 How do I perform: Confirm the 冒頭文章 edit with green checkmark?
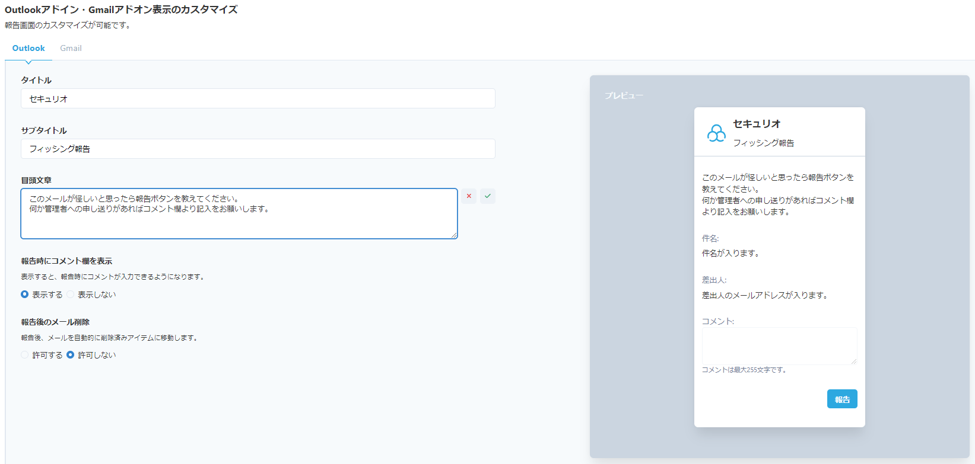(x=488, y=196)
